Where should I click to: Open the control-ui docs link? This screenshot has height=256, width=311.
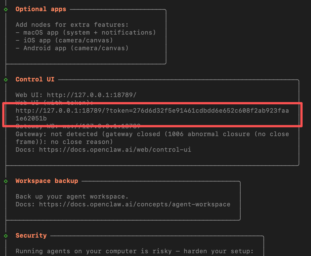pos(115,150)
